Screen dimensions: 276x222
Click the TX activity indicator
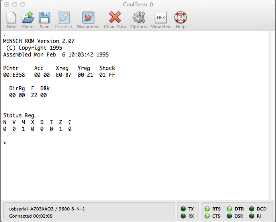(x=183, y=208)
